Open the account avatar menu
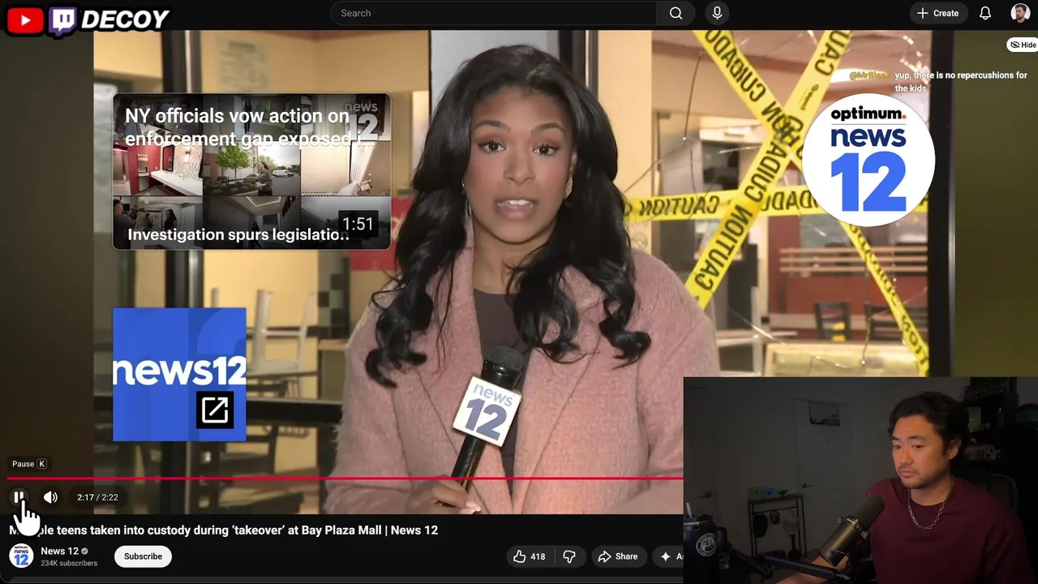 pos(1020,13)
